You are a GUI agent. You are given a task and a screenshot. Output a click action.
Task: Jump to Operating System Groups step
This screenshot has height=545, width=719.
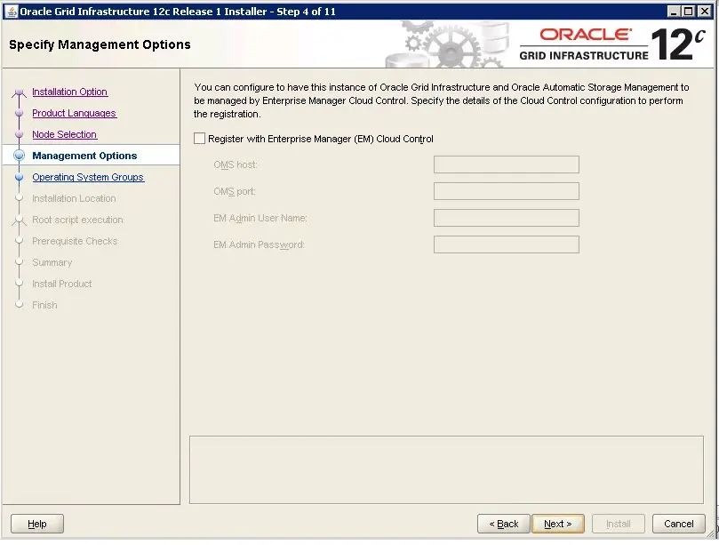pyautogui.click(x=88, y=177)
